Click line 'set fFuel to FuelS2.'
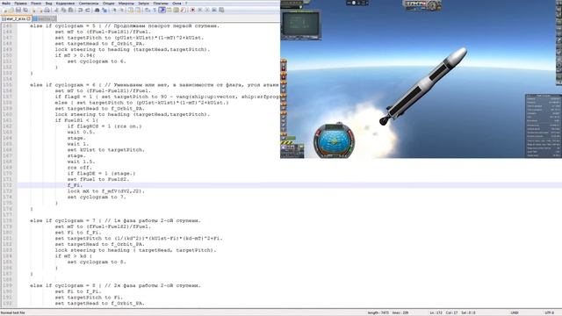This screenshot has width=562, height=316. (x=98, y=179)
